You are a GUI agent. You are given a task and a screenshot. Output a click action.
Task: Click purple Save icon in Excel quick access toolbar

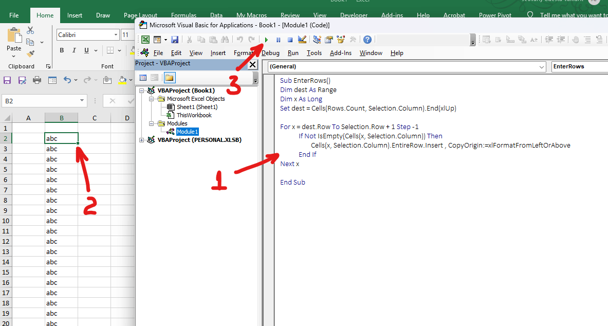(x=7, y=80)
